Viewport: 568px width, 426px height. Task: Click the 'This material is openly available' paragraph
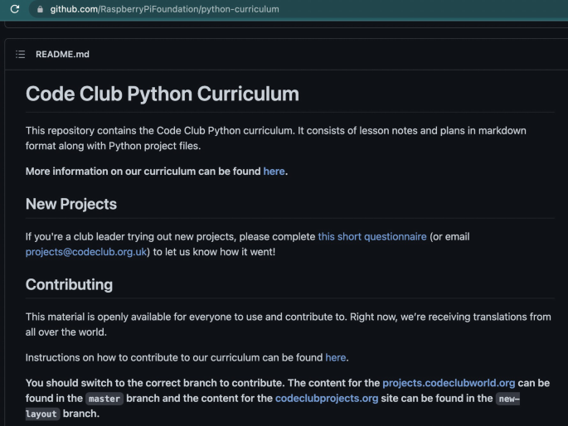pos(288,324)
